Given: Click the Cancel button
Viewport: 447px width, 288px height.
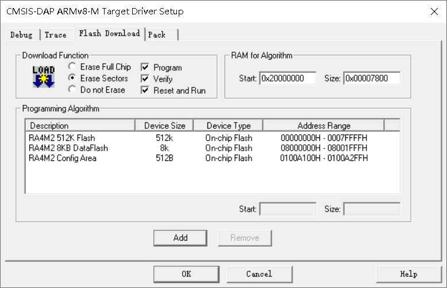Looking at the screenshot, I should click(x=260, y=274).
